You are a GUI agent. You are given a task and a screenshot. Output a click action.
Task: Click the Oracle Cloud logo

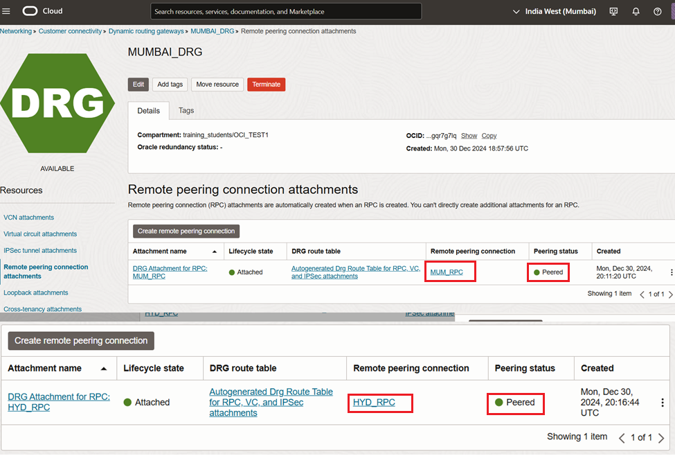coord(42,11)
